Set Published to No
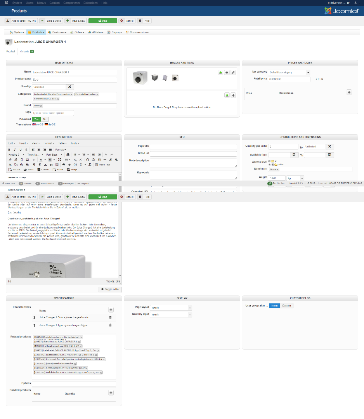The width and height of the screenshot is (364, 419). coord(45,119)
